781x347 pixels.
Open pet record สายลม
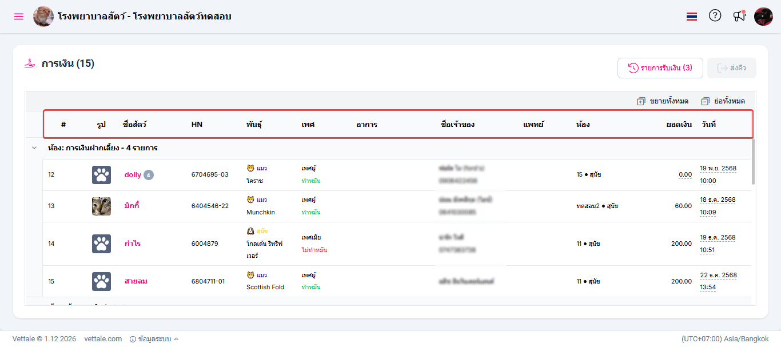point(136,281)
